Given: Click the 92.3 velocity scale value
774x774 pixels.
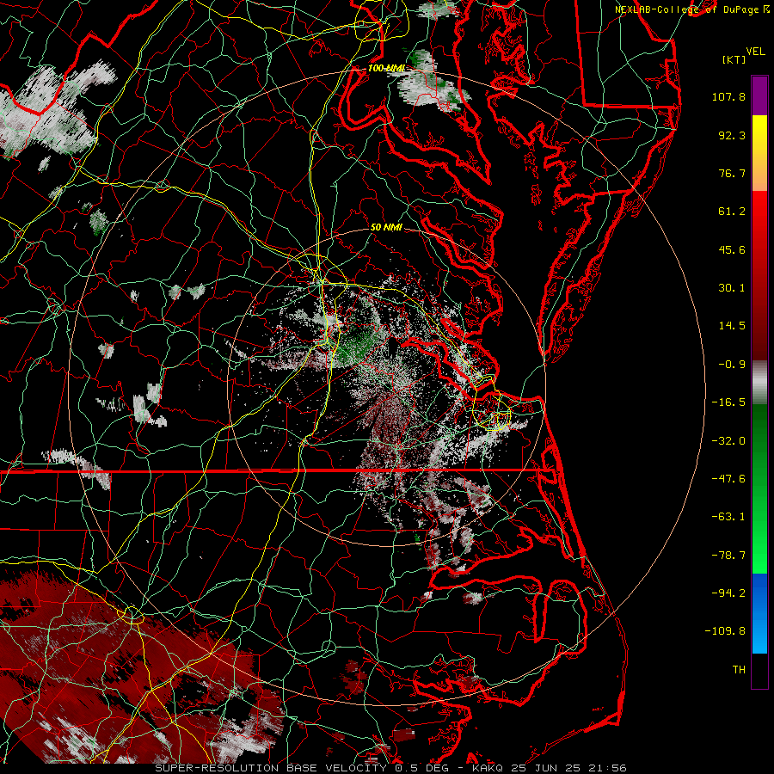Looking at the screenshot, I should pyautogui.click(x=732, y=135).
